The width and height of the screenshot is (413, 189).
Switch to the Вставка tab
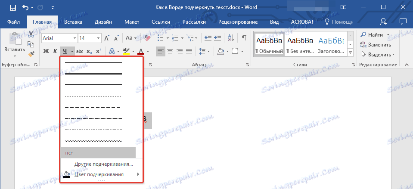[x=73, y=22]
